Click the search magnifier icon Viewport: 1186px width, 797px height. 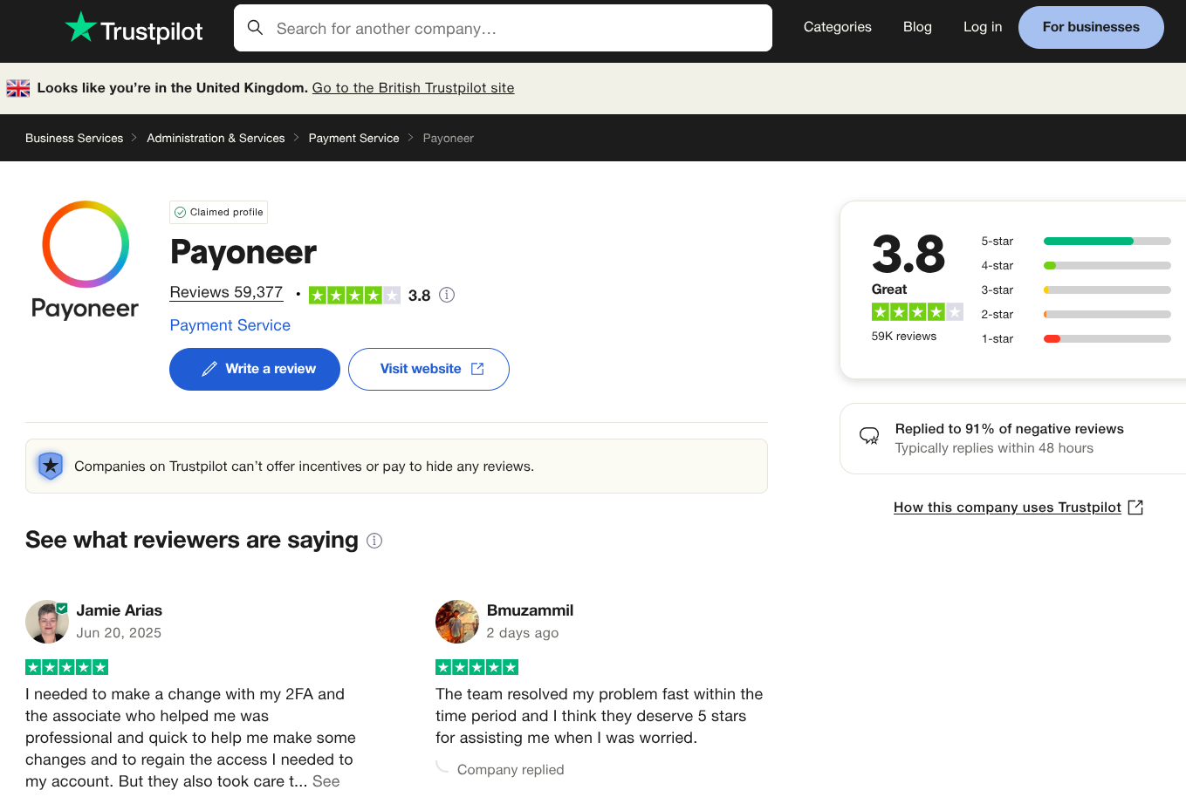pyautogui.click(x=255, y=27)
